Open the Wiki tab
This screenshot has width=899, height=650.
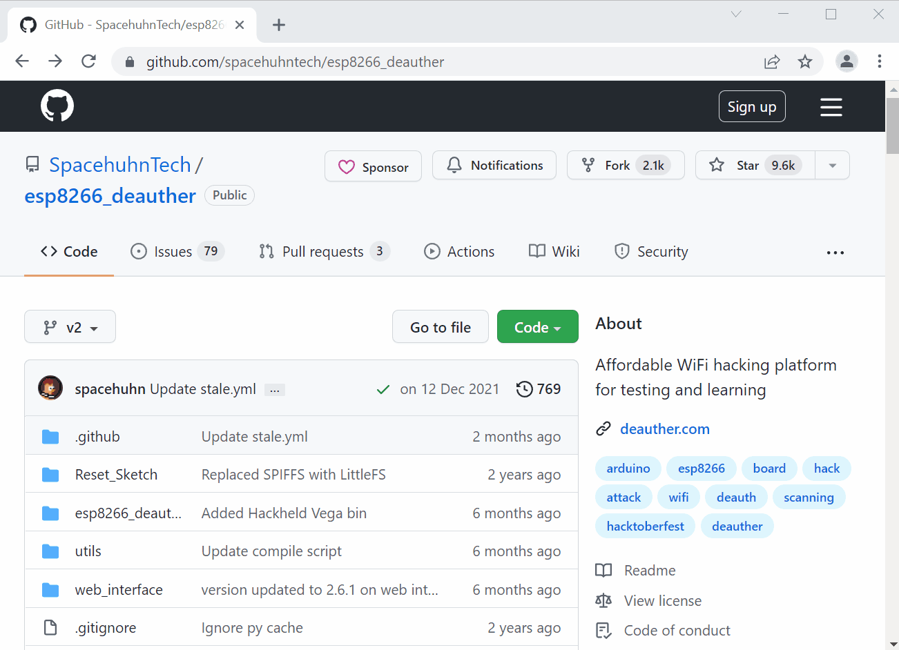point(554,252)
